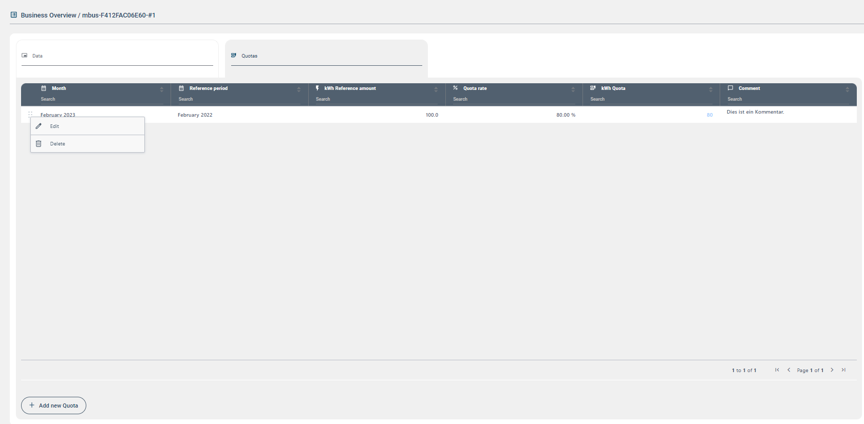This screenshot has width=864, height=424.
Task: Click the Data tab icon
Action: click(25, 56)
